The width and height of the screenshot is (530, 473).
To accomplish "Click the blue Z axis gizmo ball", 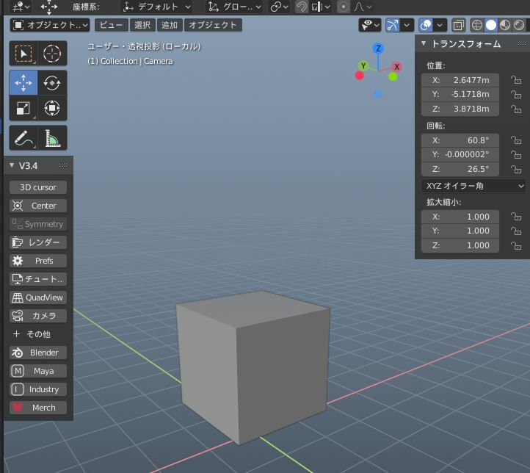I will coord(378,48).
